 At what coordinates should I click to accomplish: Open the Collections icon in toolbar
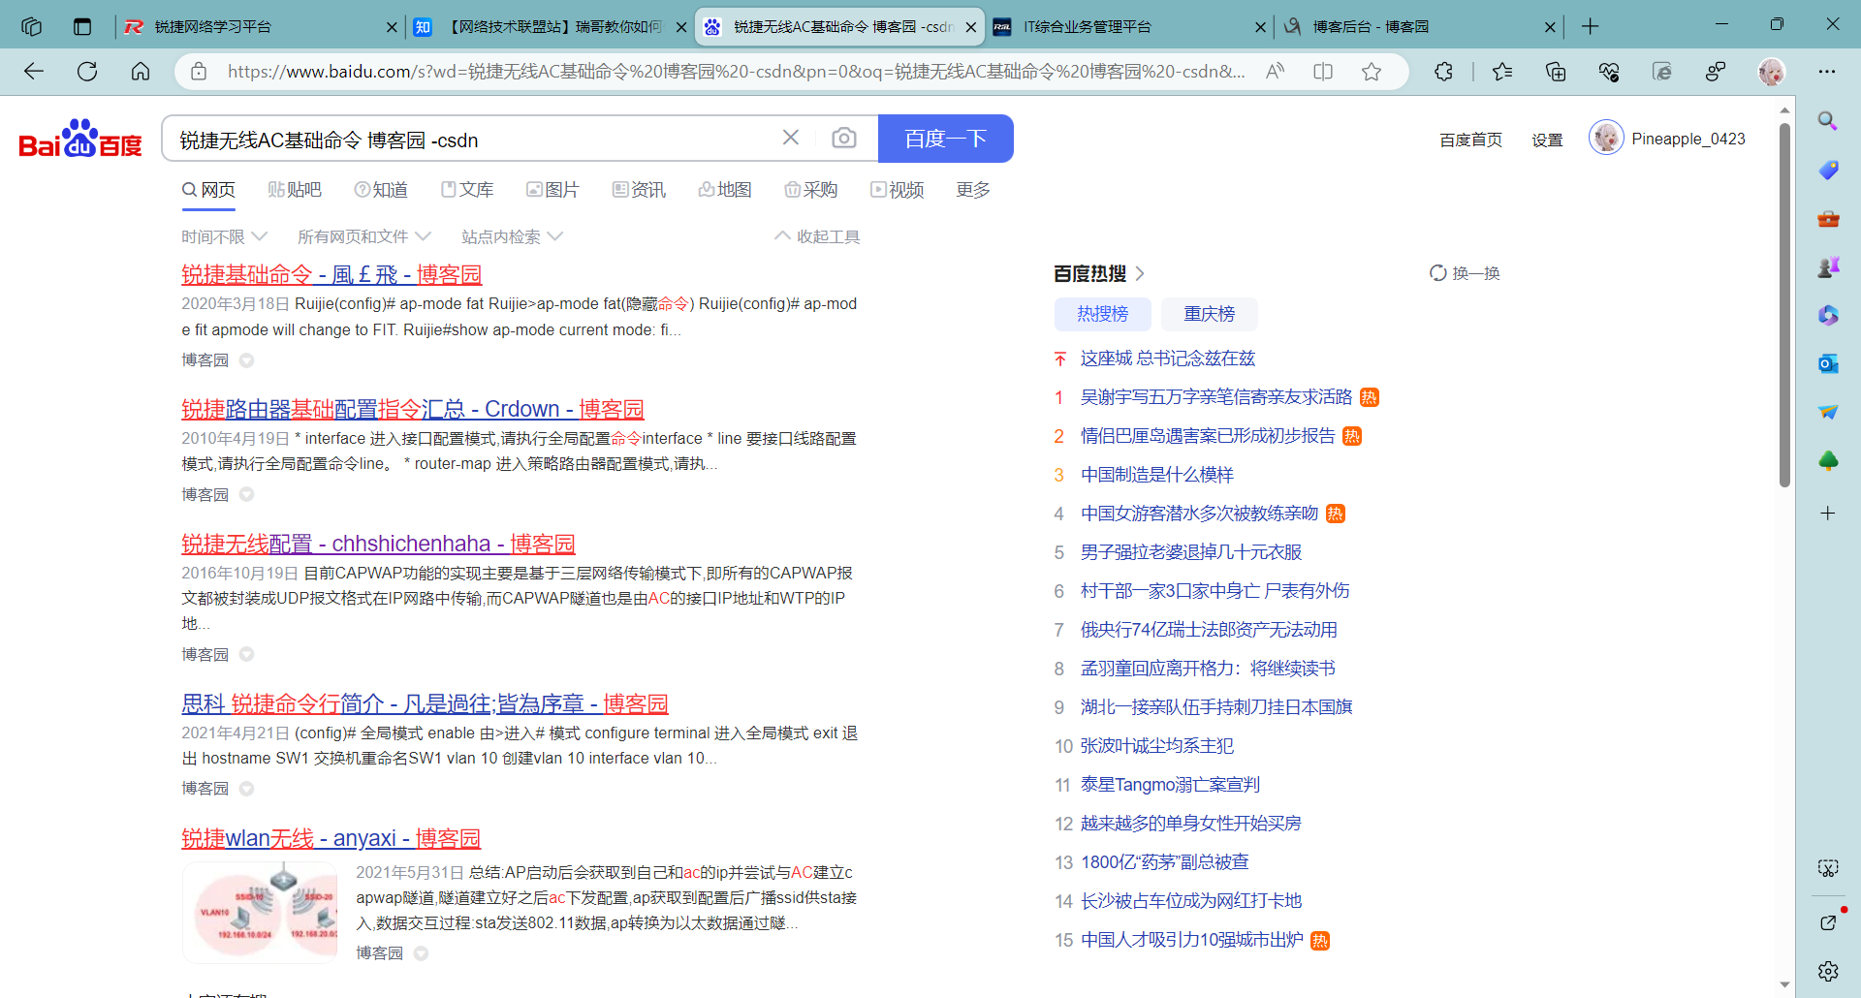1556,71
